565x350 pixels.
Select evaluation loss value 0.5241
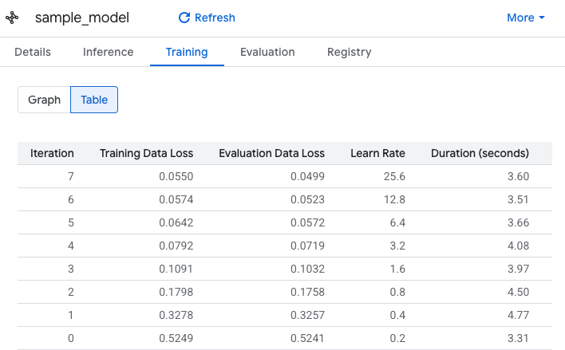[307, 338]
